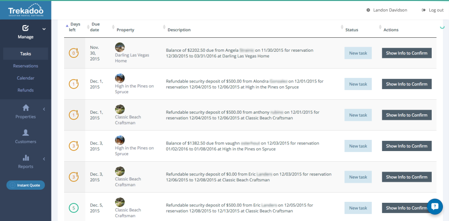Click the Instant Quote button
Image resolution: width=449 pixels, height=221 pixels.
coord(25,185)
